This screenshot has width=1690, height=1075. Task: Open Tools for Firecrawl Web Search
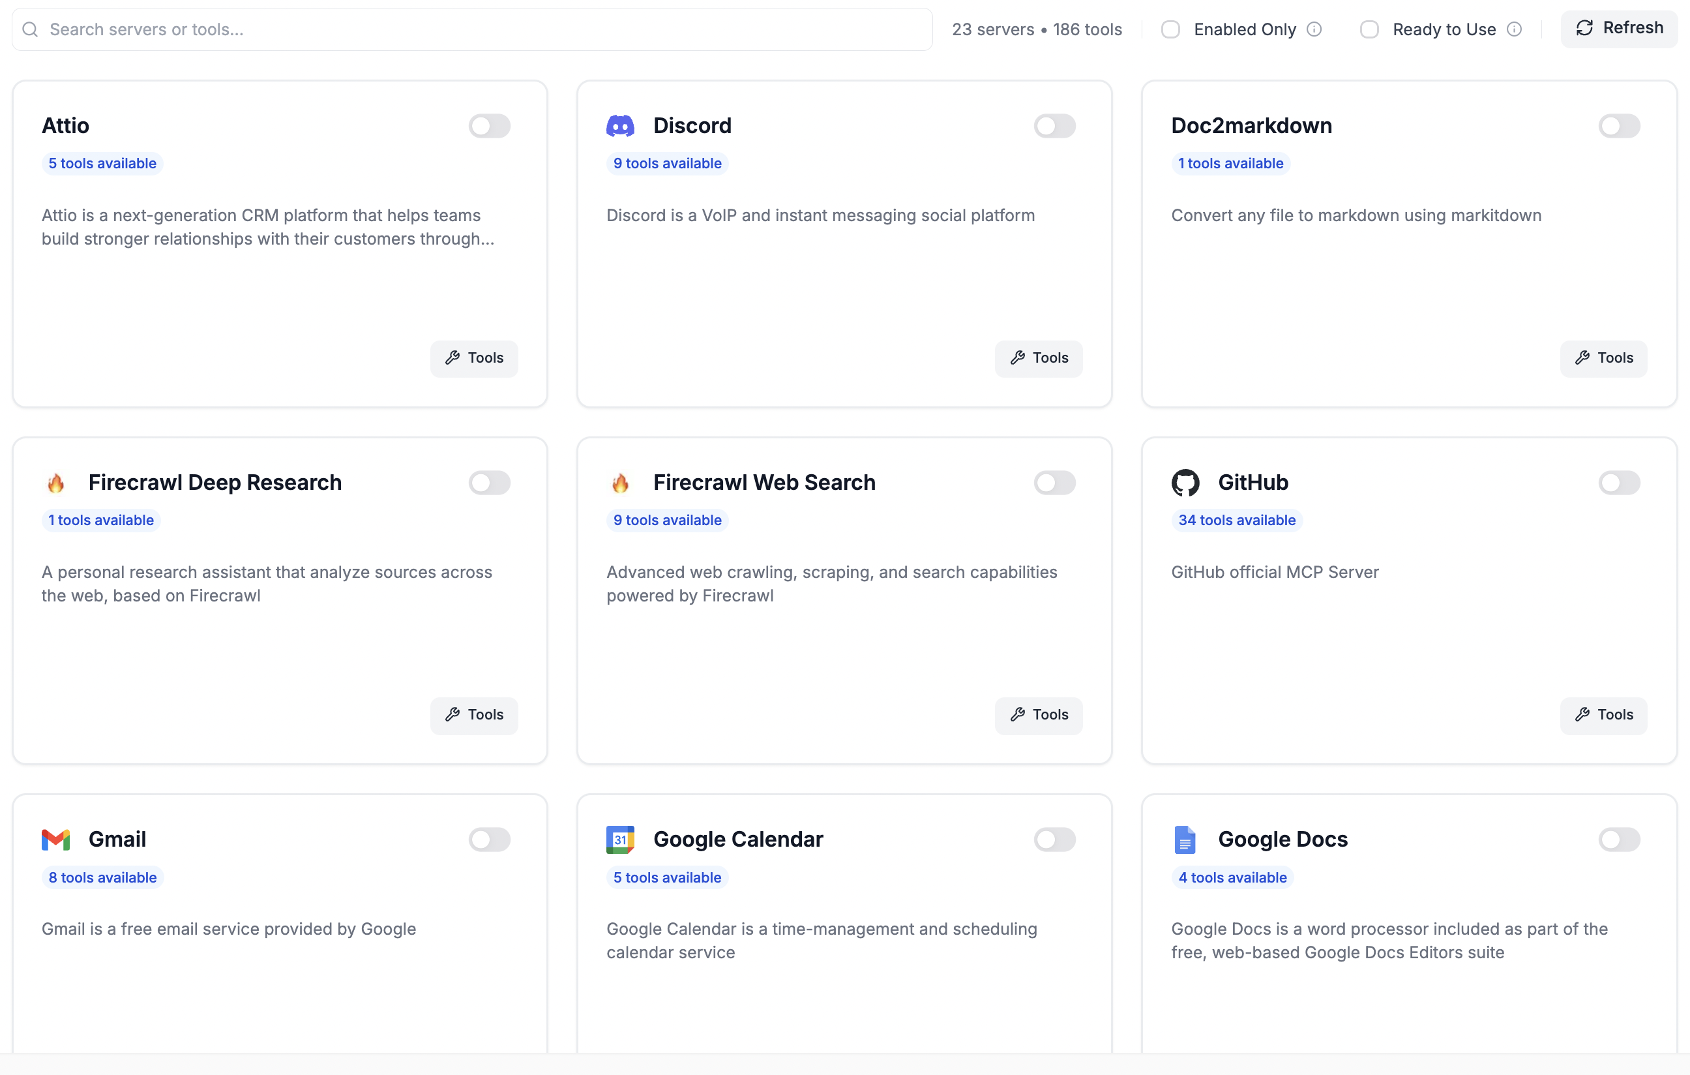[x=1038, y=715]
